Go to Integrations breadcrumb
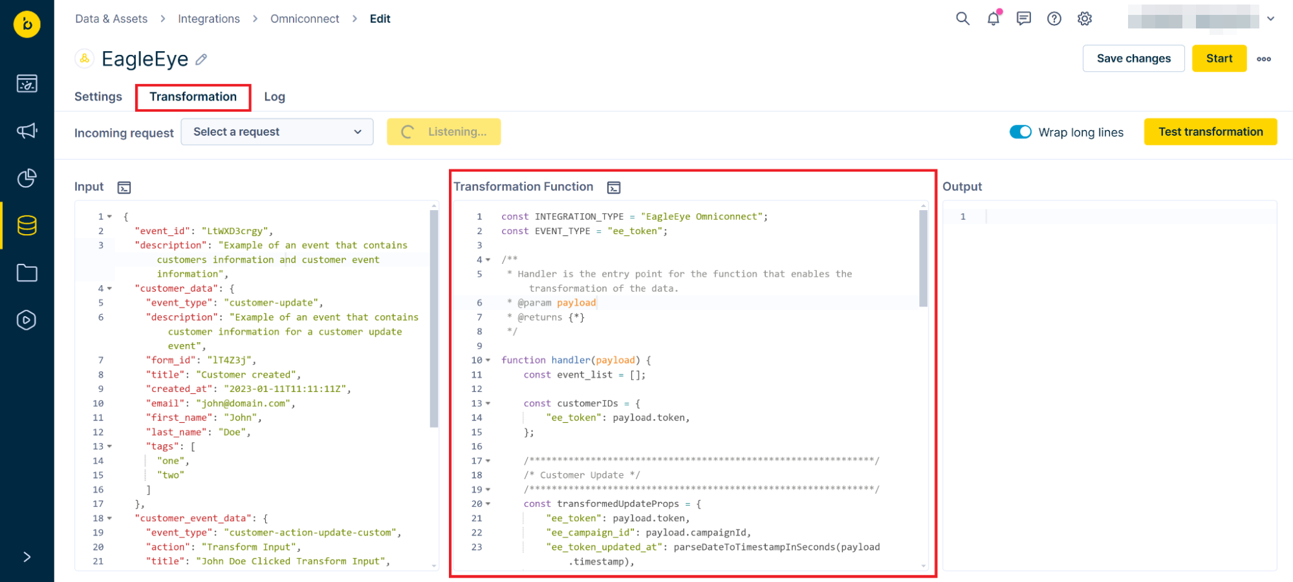The width and height of the screenshot is (1293, 582). (209, 19)
